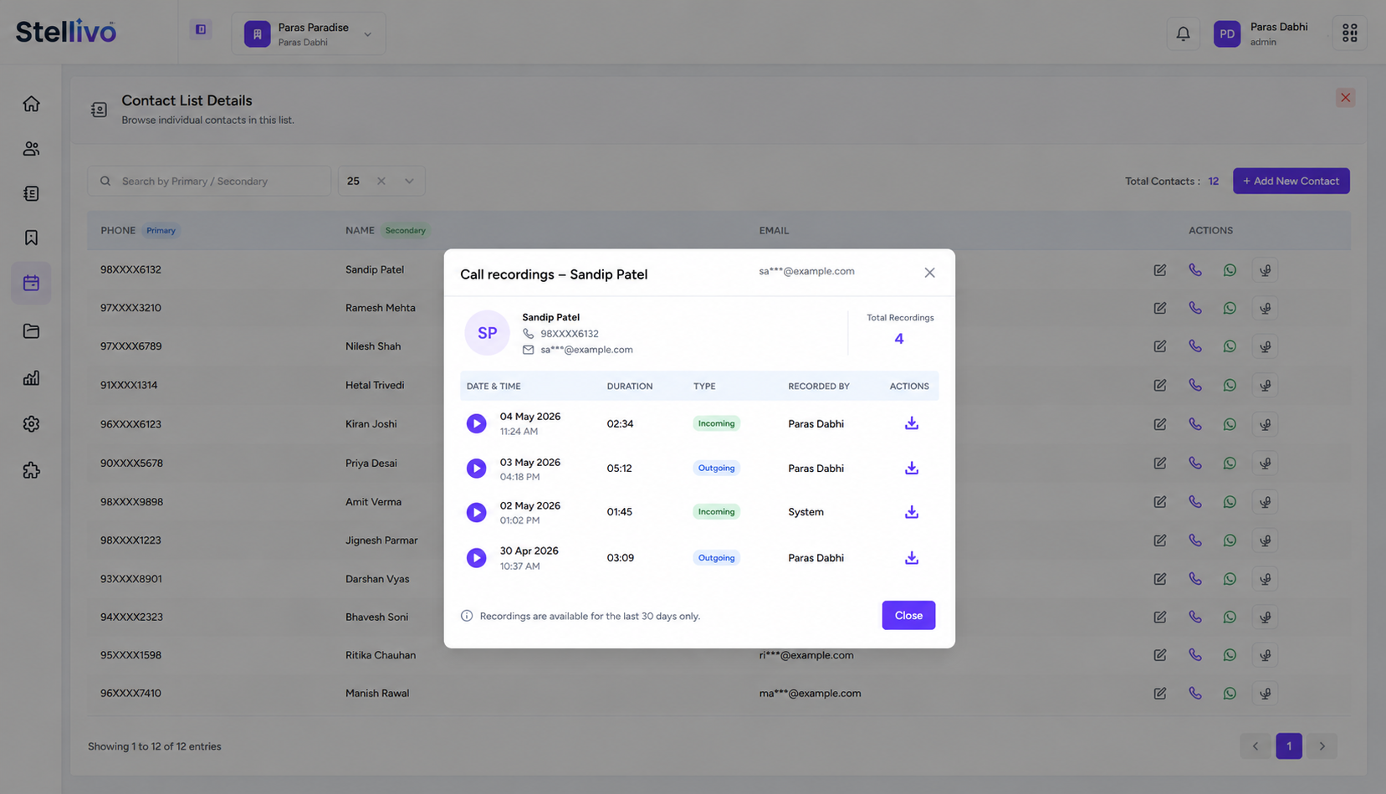Toggle the sidebar collapse button
This screenshot has width=1386, height=794.
[201, 29]
